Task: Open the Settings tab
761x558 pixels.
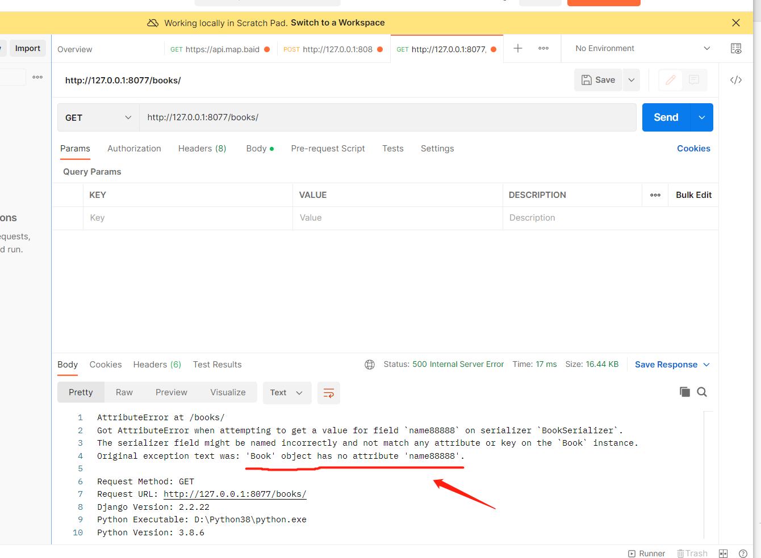Action: click(437, 149)
